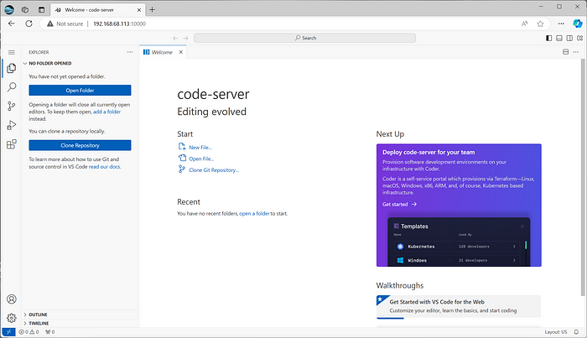Customize layout icon in title bar
This screenshot has width=587, height=338.
tap(580, 38)
